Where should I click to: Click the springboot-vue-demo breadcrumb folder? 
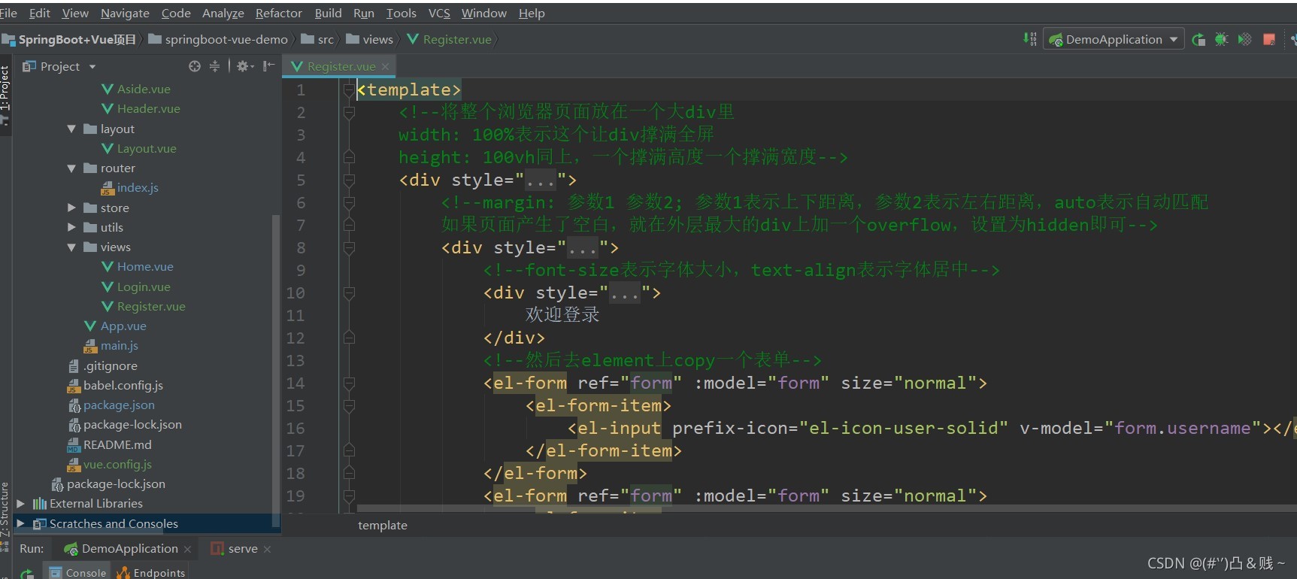[218, 39]
